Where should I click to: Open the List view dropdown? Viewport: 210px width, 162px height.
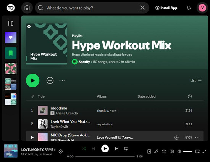pyautogui.click(x=196, y=80)
